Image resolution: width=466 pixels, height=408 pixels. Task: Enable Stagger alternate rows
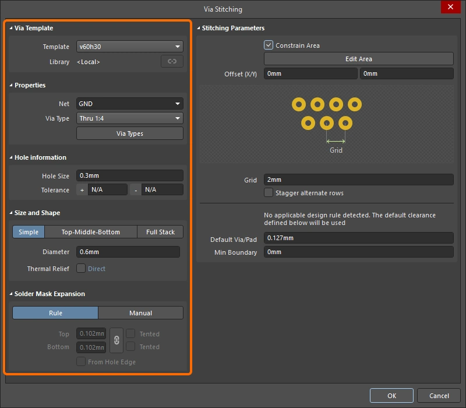pos(269,193)
